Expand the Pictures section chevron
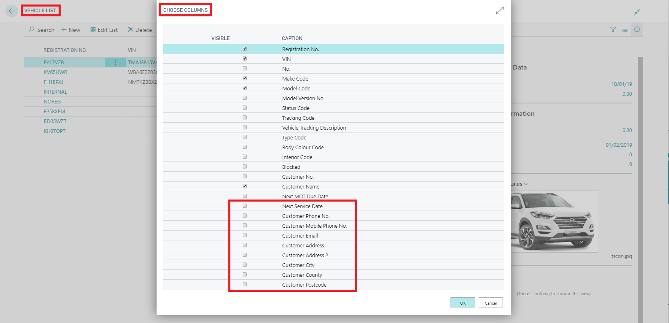The image size is (669, 323). [x=526, y=184]
